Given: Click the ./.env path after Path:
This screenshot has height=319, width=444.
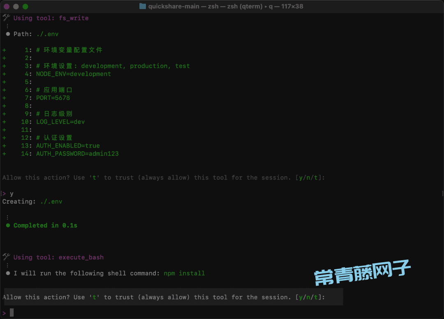Looking at the screenshot, I should click(47, 34).
